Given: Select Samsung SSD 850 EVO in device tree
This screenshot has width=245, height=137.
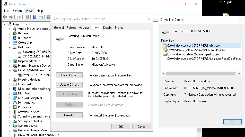Looking at the screenshot, I should [37, 52].
